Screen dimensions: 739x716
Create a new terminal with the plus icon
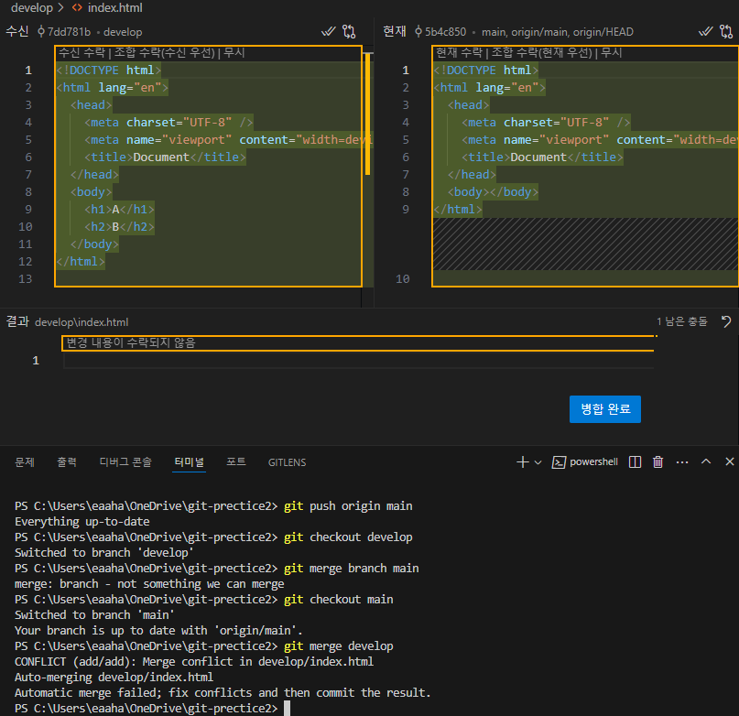pos(522,462)
